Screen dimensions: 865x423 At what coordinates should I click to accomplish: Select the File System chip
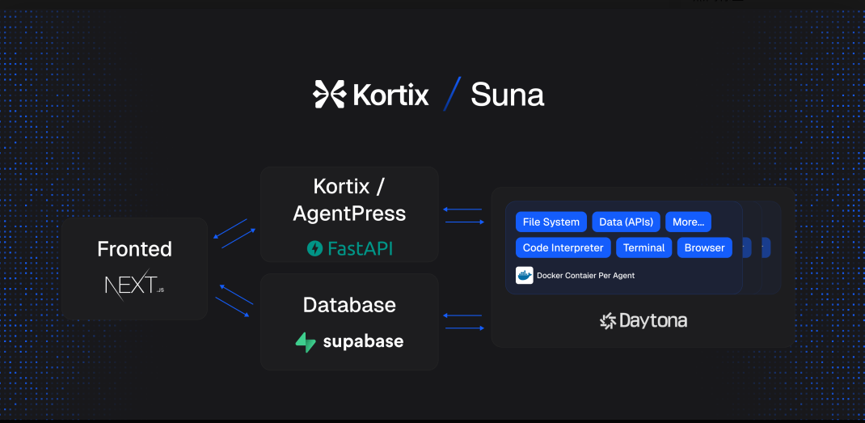point(551,222)
